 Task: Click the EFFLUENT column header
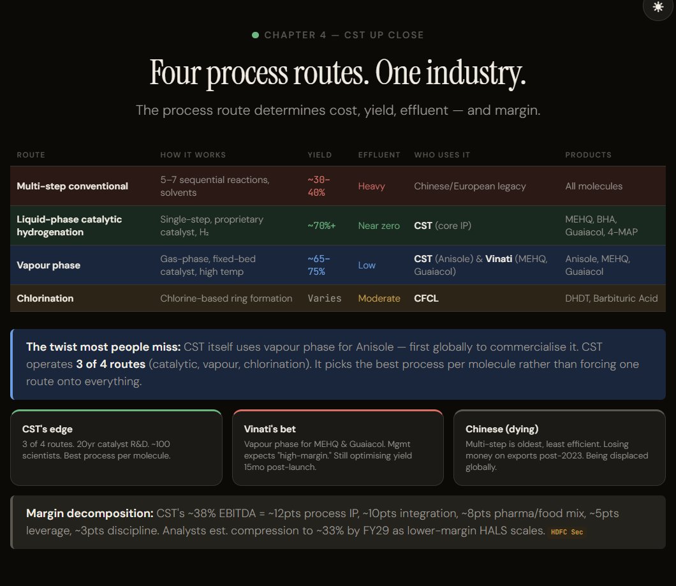(379, 154)
